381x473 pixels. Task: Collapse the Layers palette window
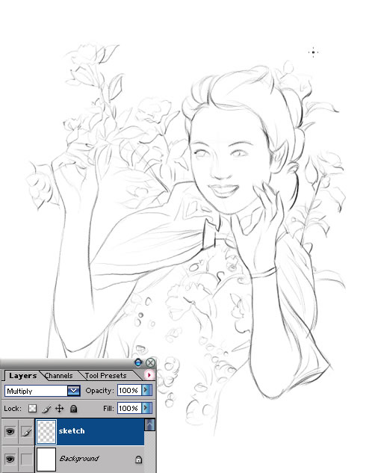[138, 362]
